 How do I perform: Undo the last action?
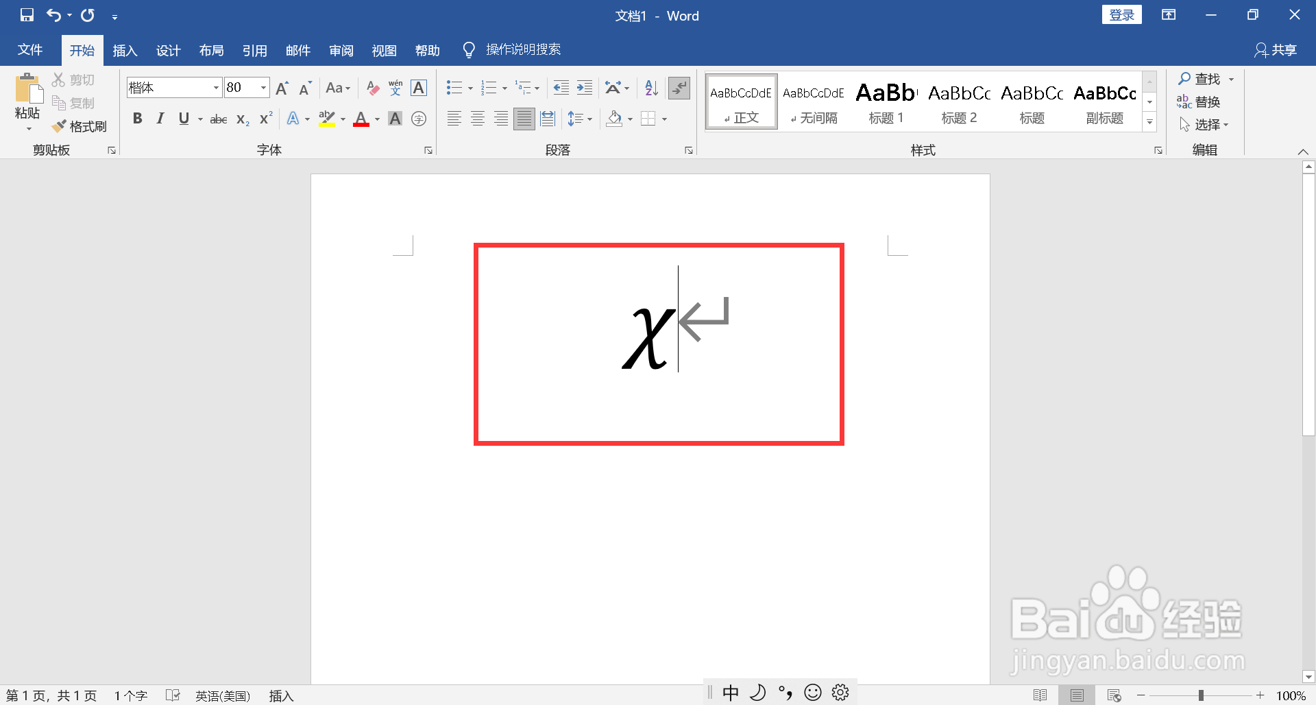pos(53,15)
